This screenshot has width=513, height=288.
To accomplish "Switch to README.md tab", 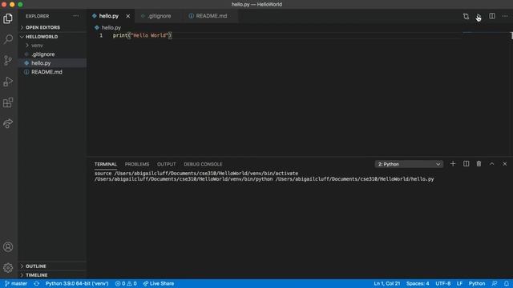I will pos(212,16).
